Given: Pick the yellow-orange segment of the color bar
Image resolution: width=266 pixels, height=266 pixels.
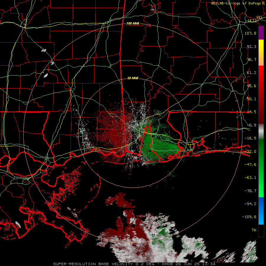Looking at the screenshot, I should (x=261, y=53).
